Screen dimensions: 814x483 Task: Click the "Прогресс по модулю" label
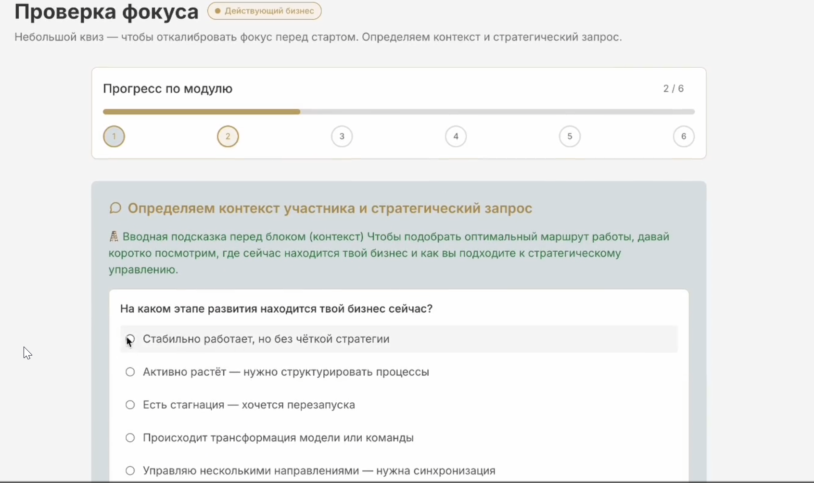167,88
